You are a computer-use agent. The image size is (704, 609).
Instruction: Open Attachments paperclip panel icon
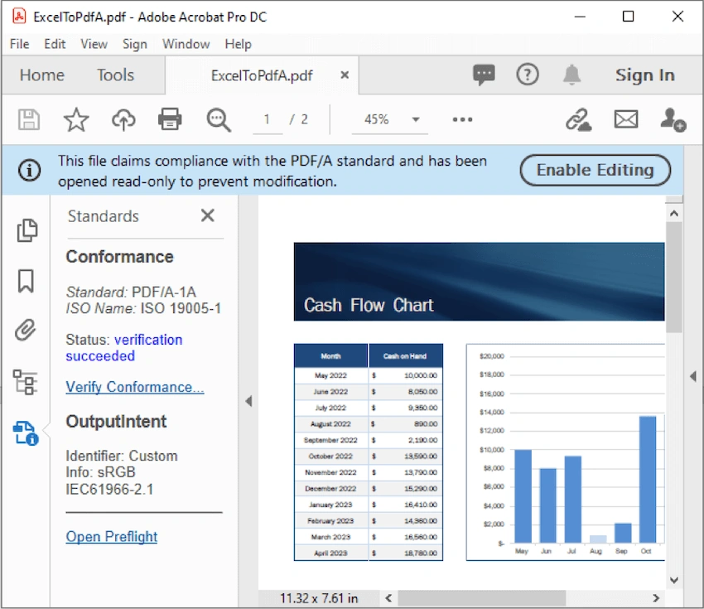[25, 330]
